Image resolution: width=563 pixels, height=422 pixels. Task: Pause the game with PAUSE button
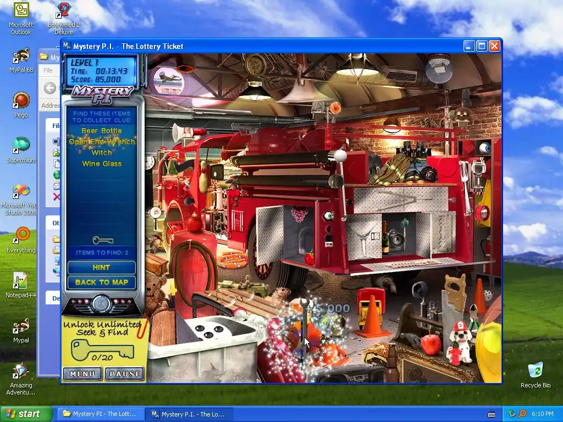point(125,374)
